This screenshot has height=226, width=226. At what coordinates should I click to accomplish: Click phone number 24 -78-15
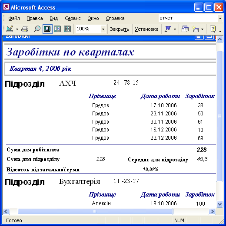click(x=126, y=82)
